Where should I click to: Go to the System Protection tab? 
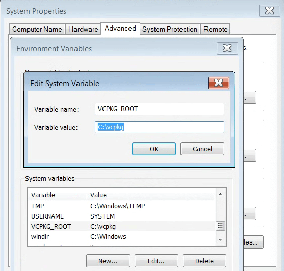(x=170, y=29)
